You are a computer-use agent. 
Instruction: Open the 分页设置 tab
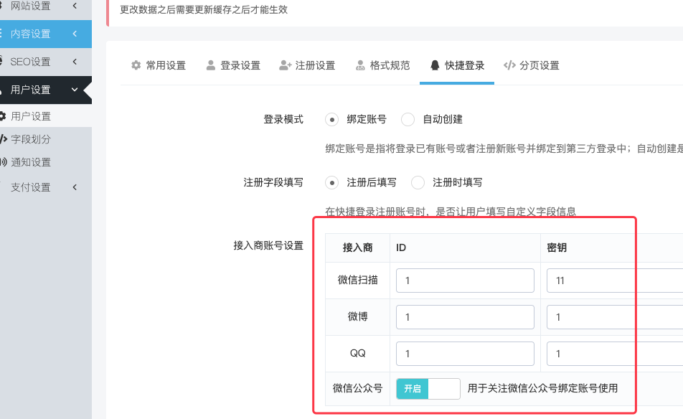532,65
